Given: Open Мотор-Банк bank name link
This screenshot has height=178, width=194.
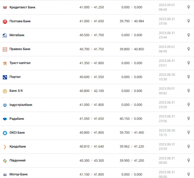Looking at the screenshot, I should [19, 174].
